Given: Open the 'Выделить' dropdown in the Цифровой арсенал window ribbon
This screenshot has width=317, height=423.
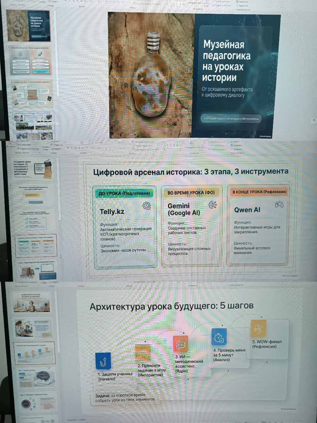Looking at the screenshot, I should click(x=237, y=149).
